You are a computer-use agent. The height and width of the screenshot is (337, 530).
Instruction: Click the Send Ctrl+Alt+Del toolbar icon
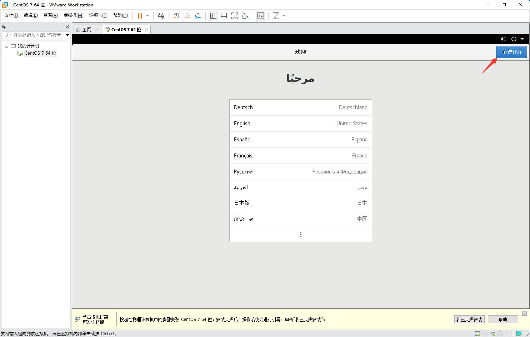coord(161,16)
